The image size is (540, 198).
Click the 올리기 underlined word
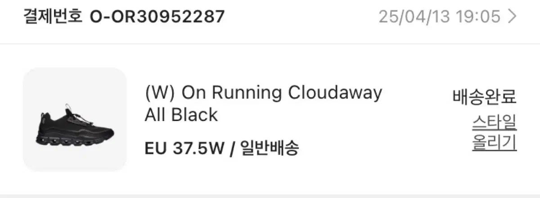point(494,143)
